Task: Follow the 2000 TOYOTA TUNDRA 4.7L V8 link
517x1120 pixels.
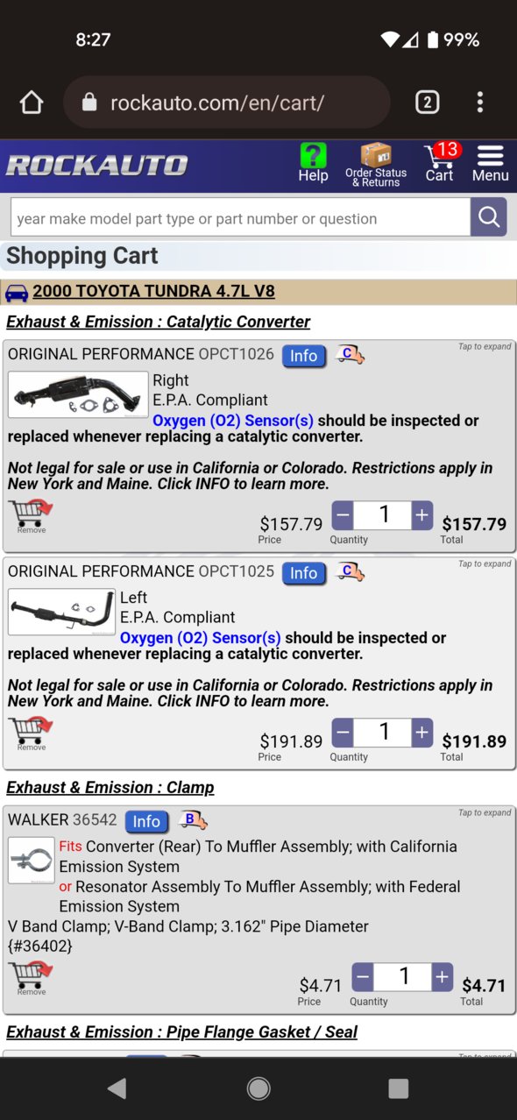Action: pyautogui.click(x=153, y=292)
